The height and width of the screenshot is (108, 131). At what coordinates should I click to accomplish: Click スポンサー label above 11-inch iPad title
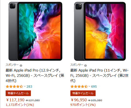(x=77, y=65)
